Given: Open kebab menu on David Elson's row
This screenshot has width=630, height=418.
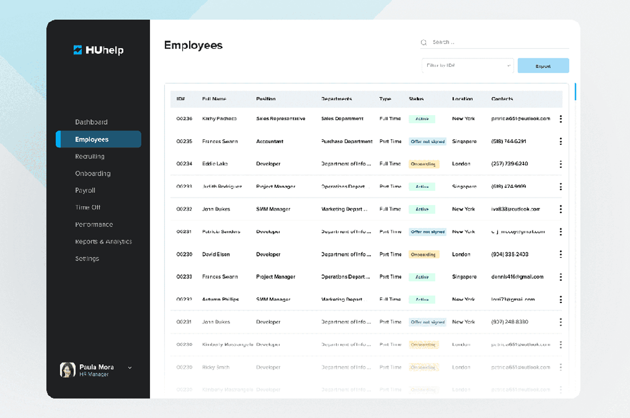Looking at the screenshot, I should click(x=560, y=254).
